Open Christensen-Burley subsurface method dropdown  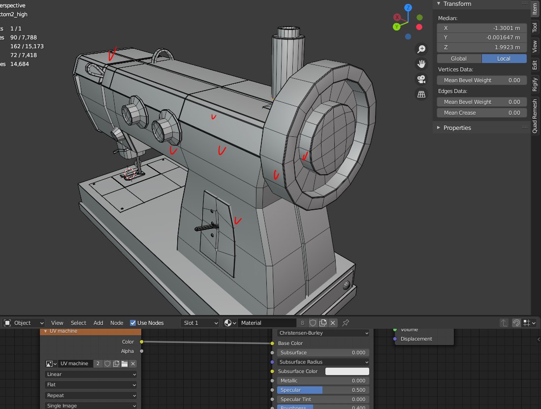(x=323, y=333)
